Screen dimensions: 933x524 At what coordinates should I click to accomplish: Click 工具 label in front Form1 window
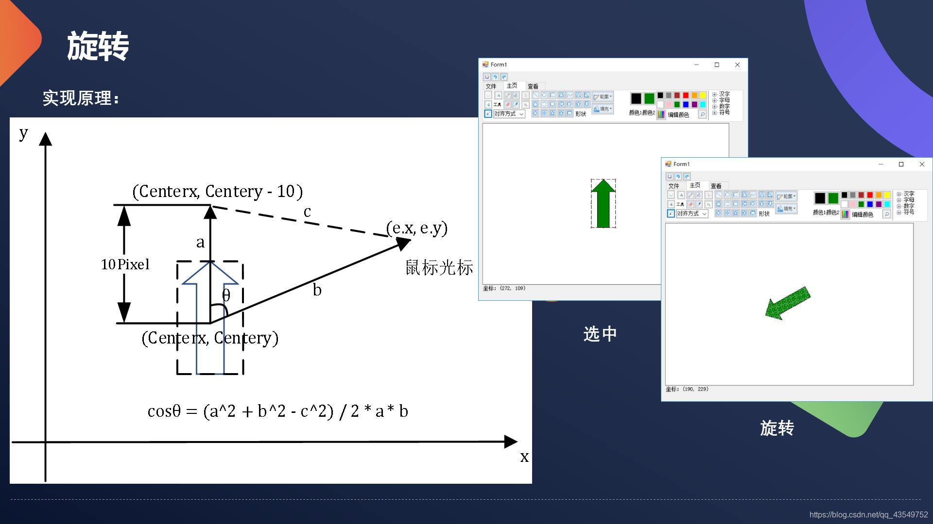[x=680, y=204]
